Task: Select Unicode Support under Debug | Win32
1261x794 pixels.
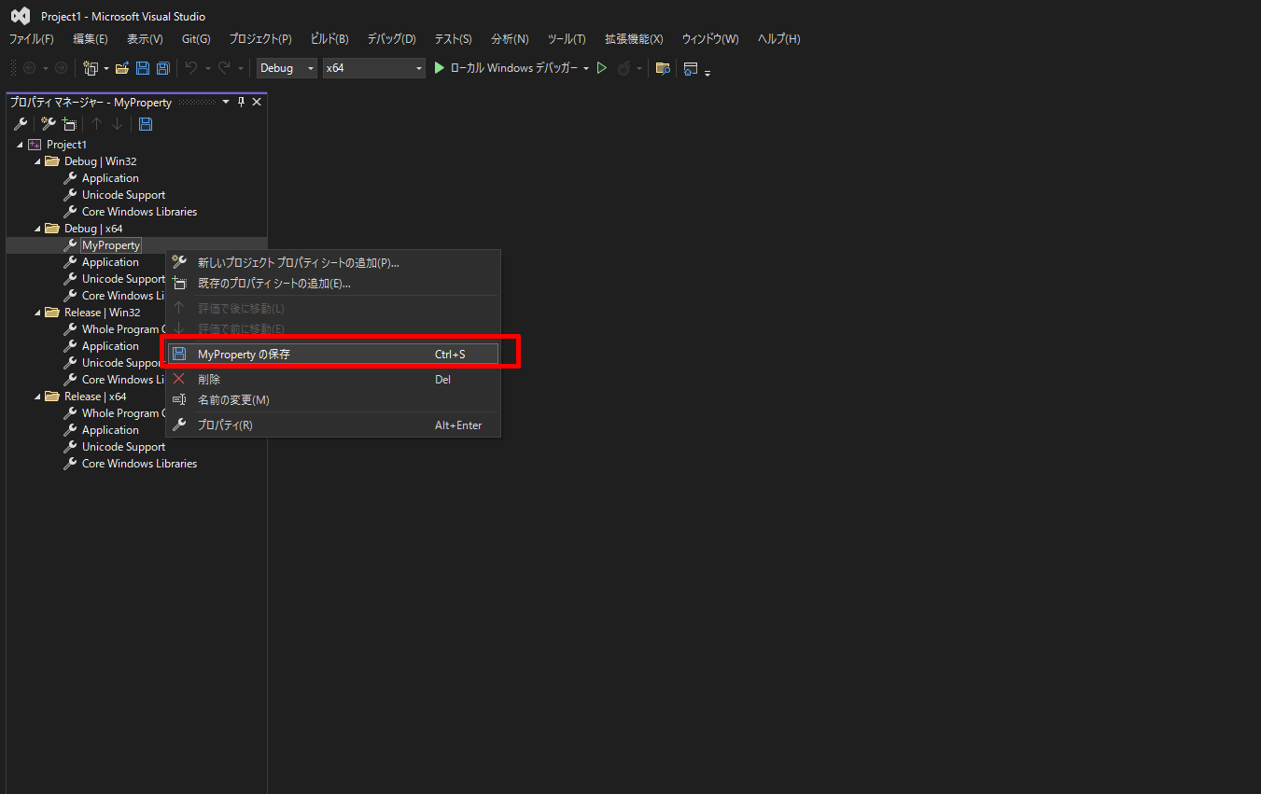Action: point(123,195)
